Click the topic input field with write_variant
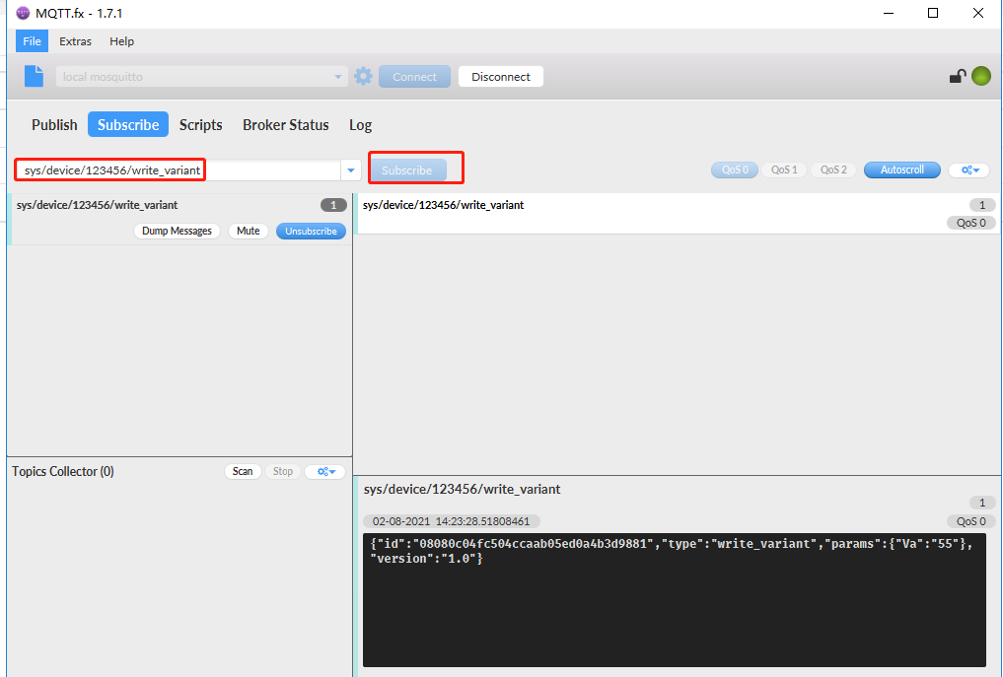 178,170
